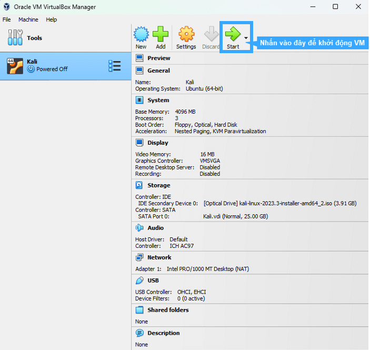The width and height of the screenshot is (370, 350).
Task: Open Audio settings via its header
Action: click(x=155, y=228)
